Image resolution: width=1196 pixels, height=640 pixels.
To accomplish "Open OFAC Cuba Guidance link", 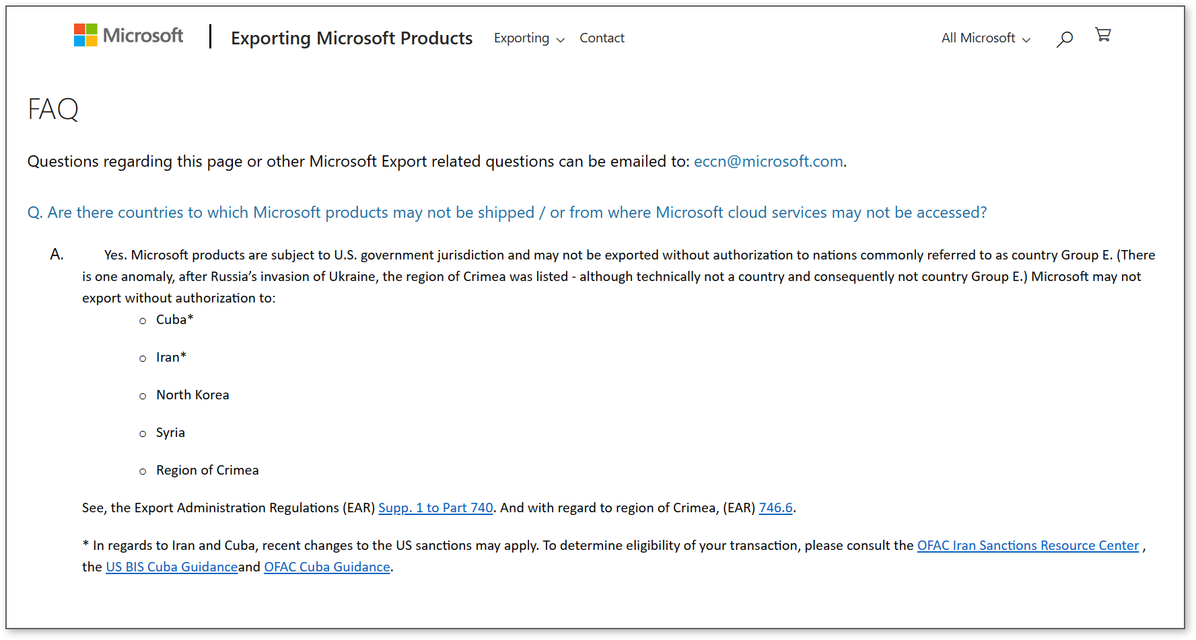I will tap(327, 567).
